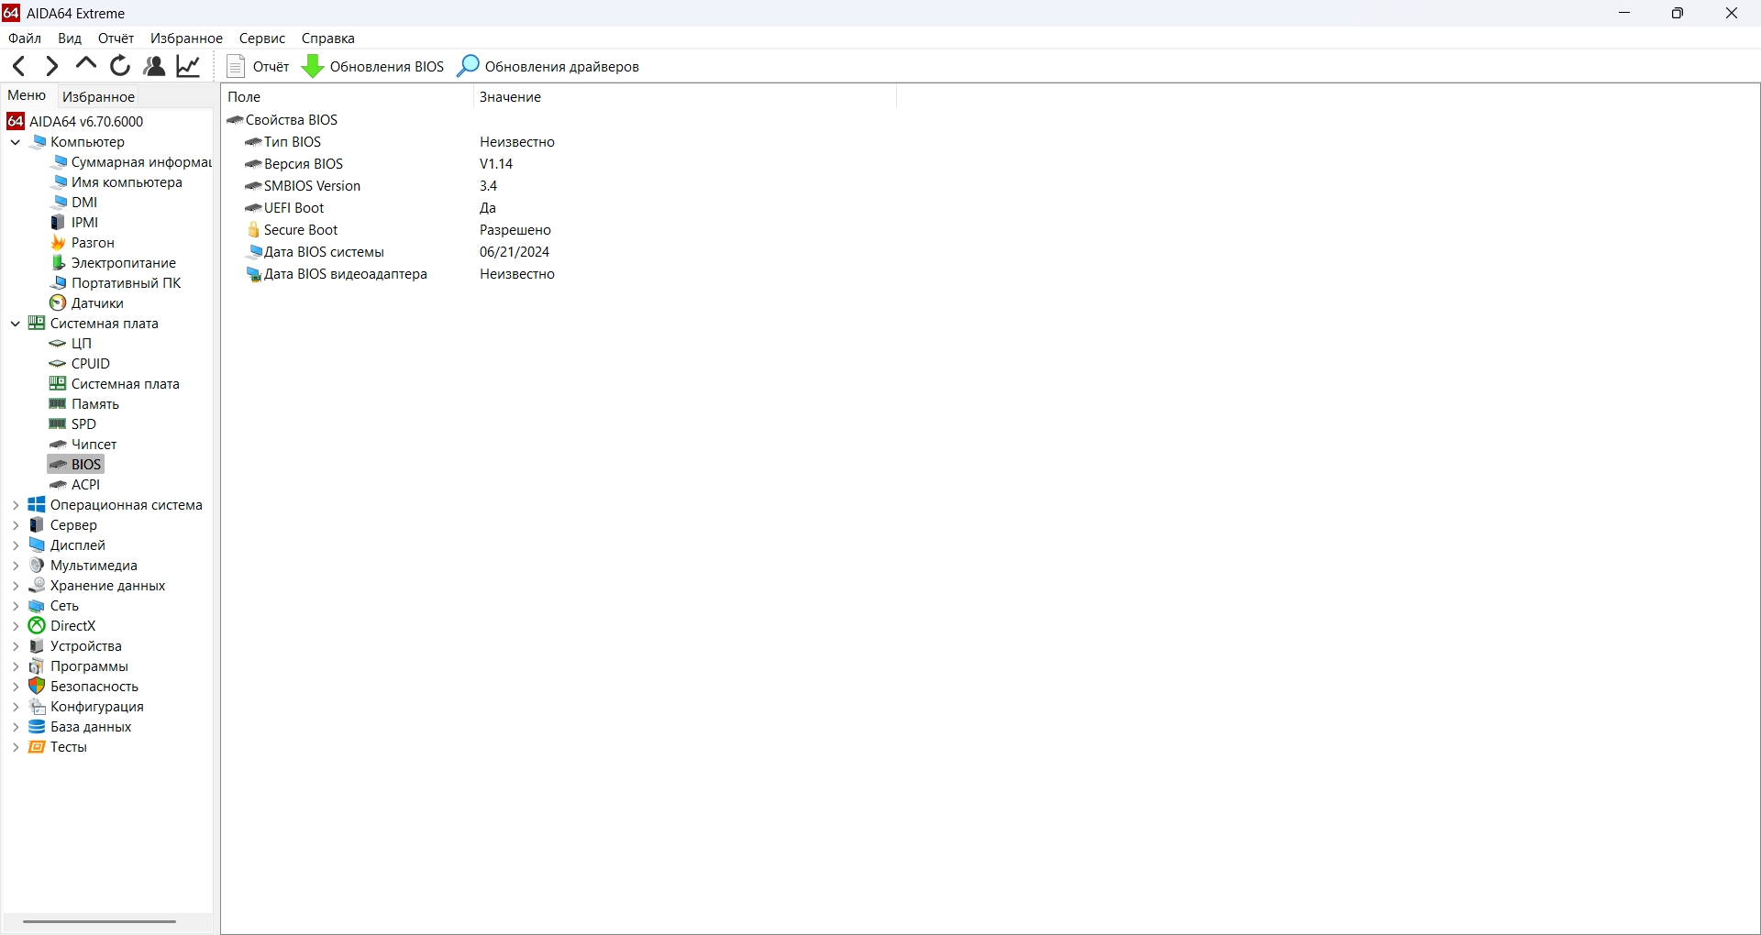Open the graph chart toolbar icon
Viewport: 1761px width, 935px height.
pos(189,66)
